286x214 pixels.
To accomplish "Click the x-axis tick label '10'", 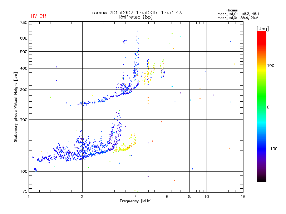I will click(207, 197).
